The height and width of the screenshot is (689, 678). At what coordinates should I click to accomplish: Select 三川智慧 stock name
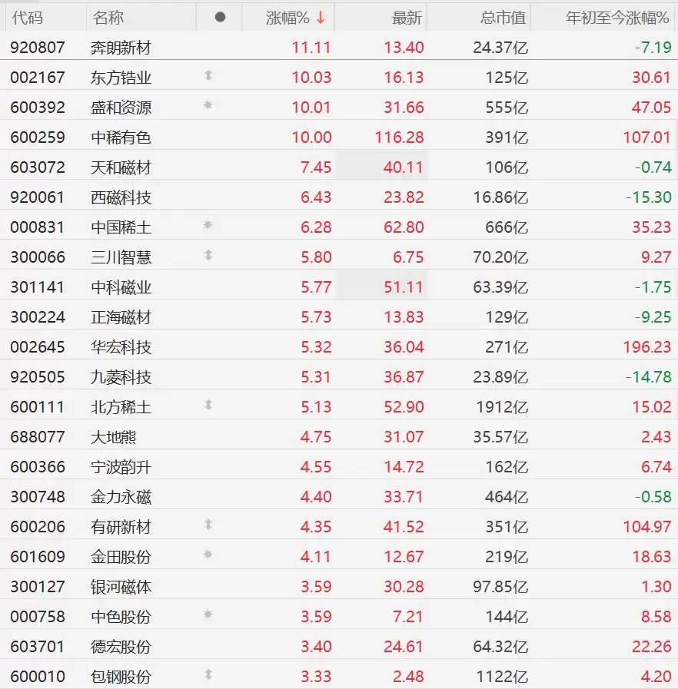tap(121, 257)
